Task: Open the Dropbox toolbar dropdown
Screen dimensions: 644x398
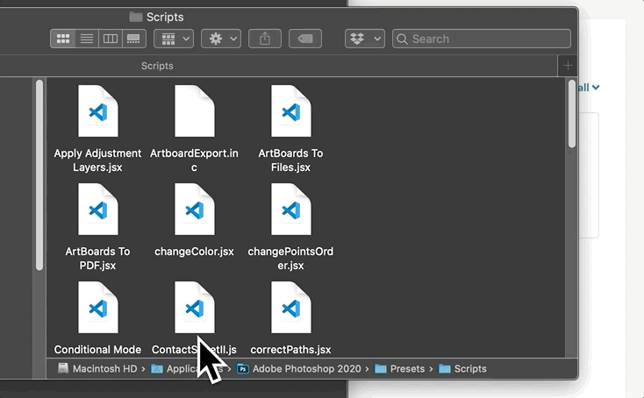Action: point(365,39)
